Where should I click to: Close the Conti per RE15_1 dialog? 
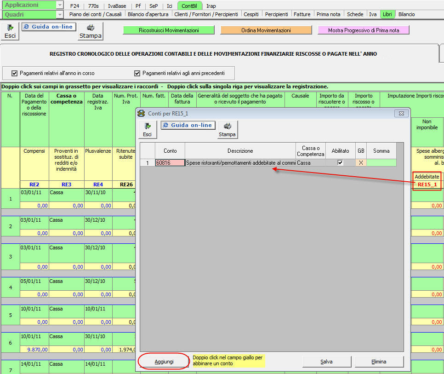[401, 113]
